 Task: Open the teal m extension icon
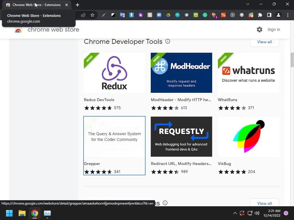[x=177, y=15]
